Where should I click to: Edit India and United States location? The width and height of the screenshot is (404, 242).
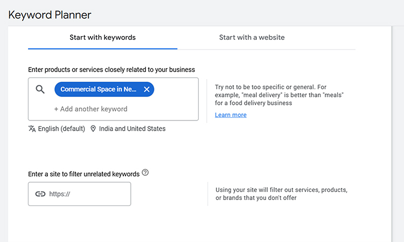pyautogui.click(x=132, y=129)
